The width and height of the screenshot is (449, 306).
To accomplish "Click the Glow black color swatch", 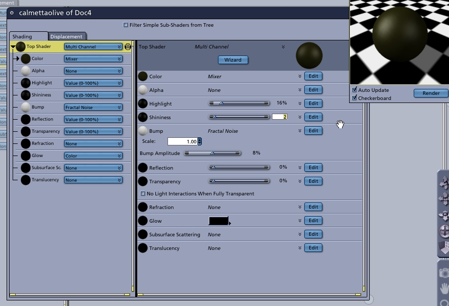I will pos(218,221).
